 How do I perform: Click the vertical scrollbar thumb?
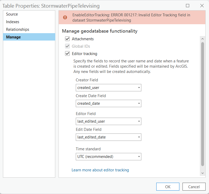click(x=202, y=104)
